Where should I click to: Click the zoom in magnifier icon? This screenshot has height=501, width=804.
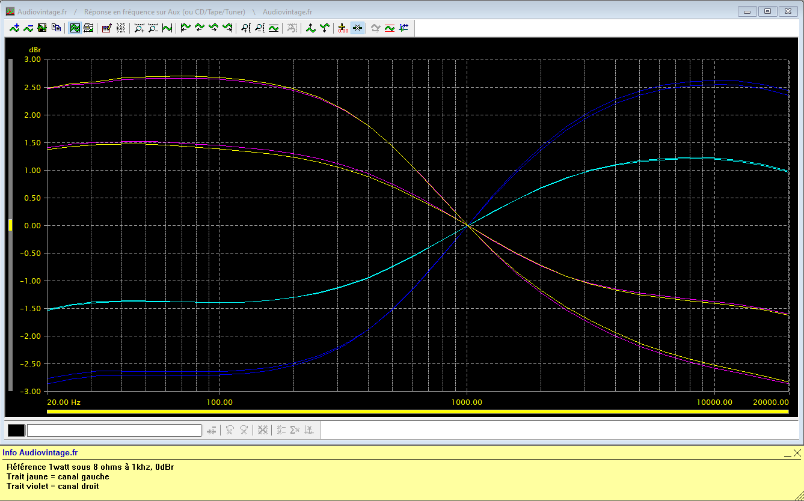click(x=140, y=28)
